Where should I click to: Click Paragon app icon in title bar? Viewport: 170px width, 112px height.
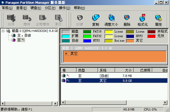tap(3, 3)
